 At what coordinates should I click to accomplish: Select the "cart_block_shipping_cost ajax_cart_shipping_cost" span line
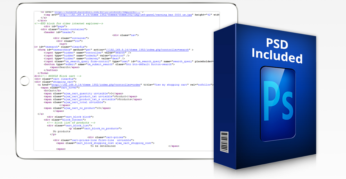[105, 143]
